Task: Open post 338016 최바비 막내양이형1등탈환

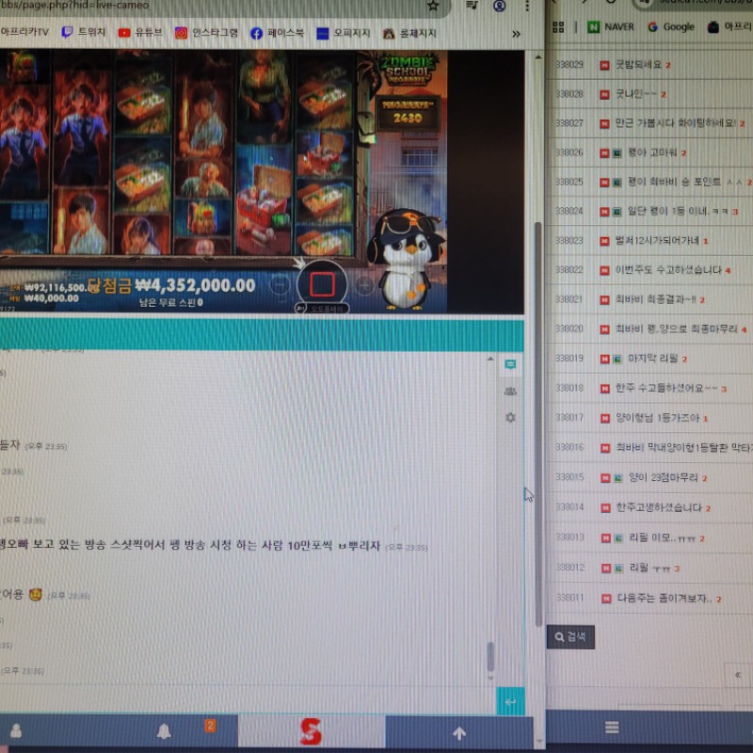Action: pyautogui.click(x=684, y=448)
